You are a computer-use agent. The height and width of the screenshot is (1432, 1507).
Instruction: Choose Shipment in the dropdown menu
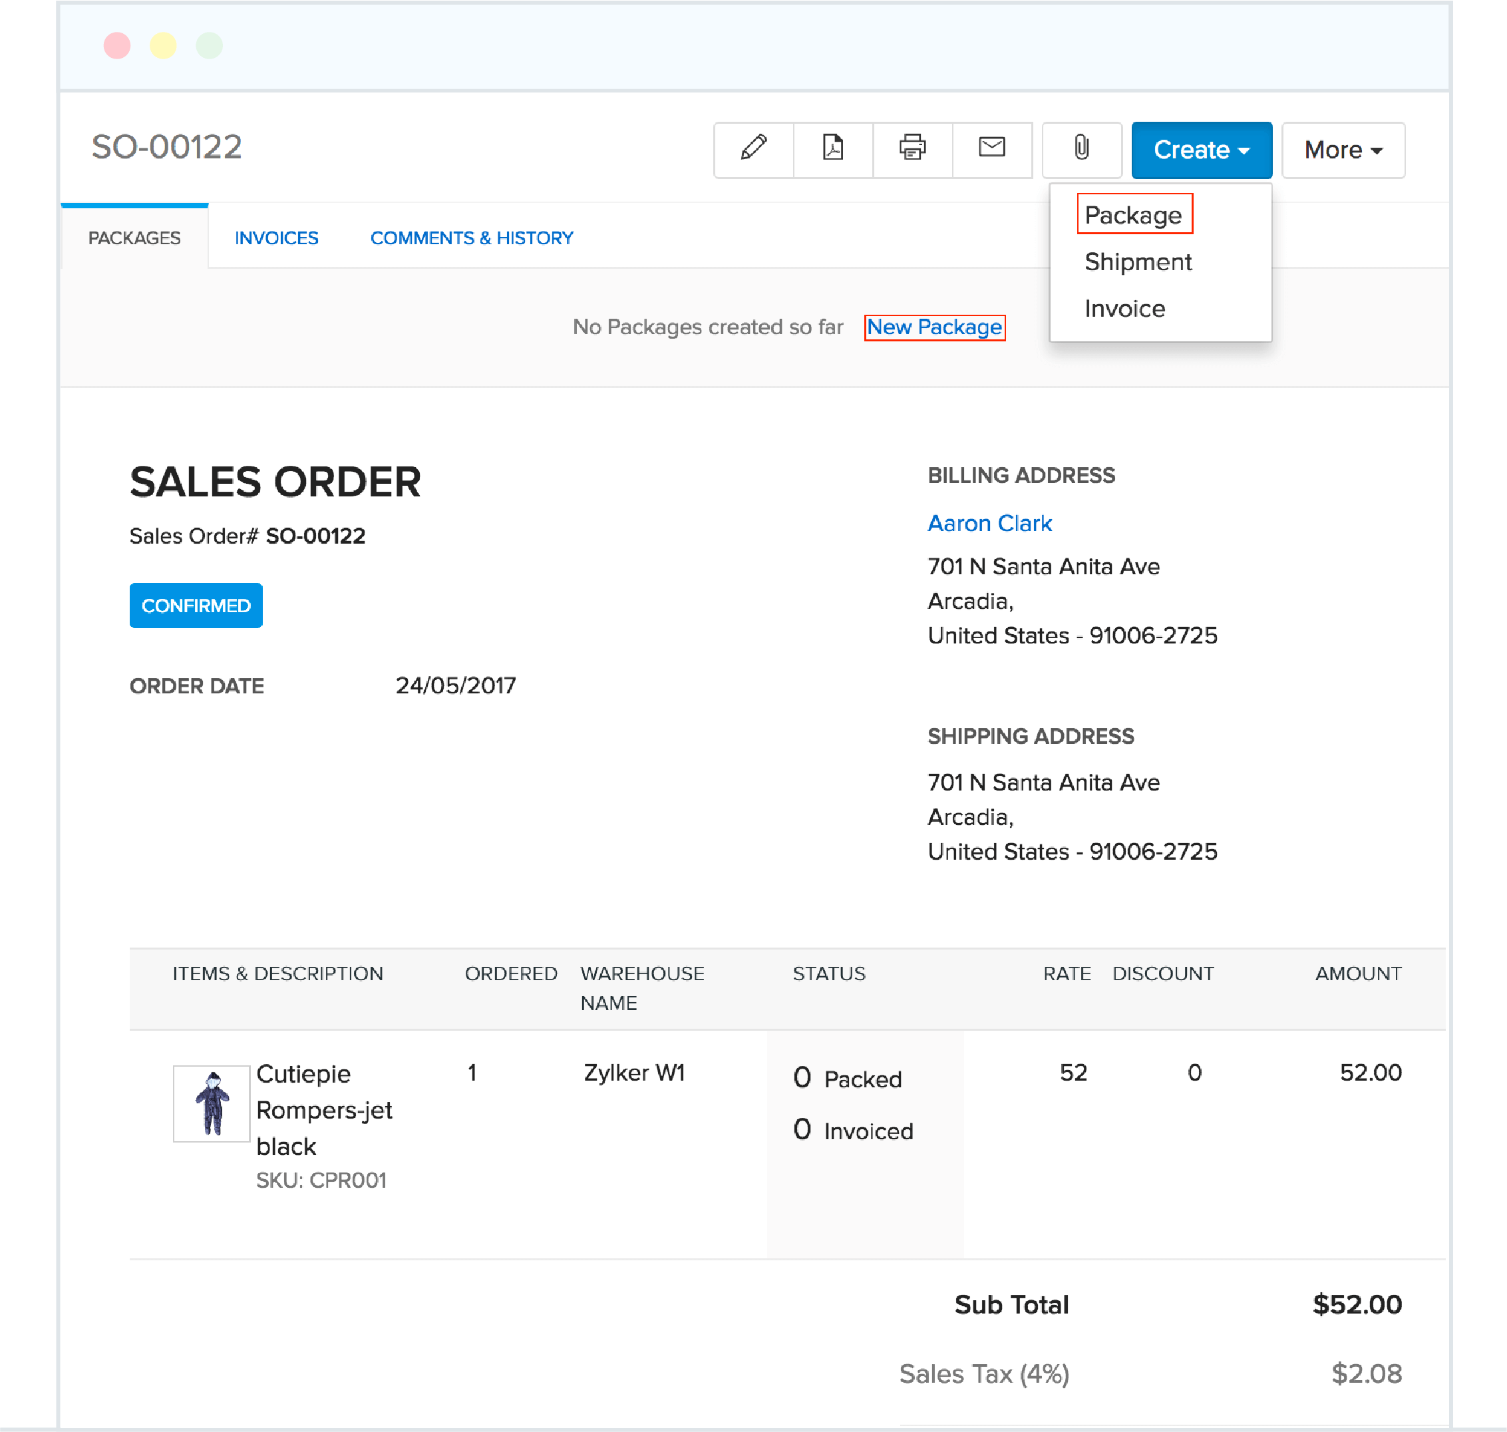(1138, 262)
